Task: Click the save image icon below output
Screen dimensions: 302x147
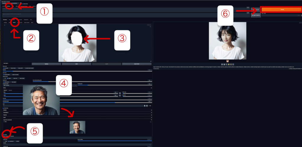Action: point(224,64)
